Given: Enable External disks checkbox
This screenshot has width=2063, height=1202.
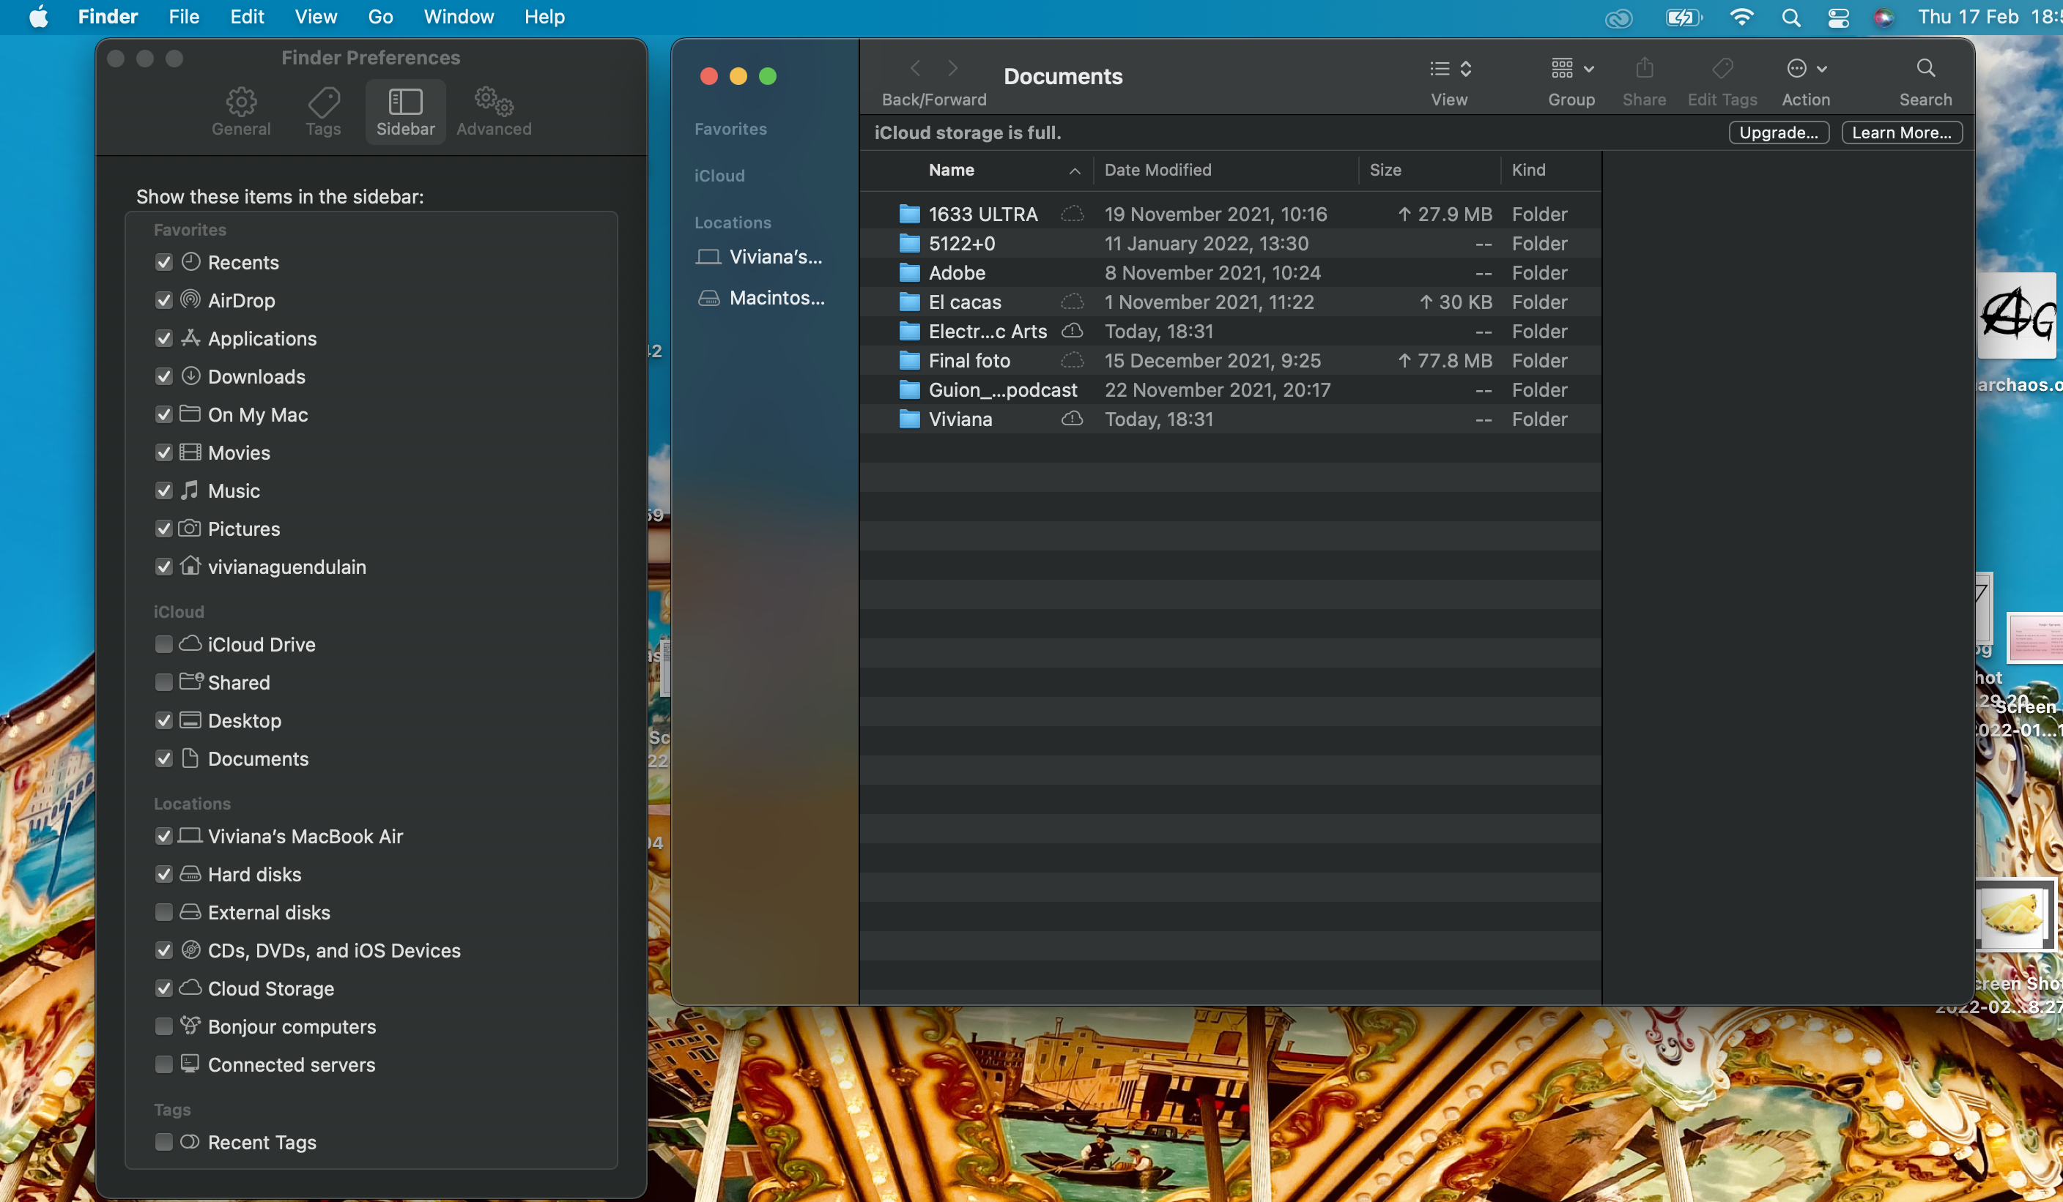Looking at the screenshot, I should pyautogui.click(x=163, y=912).
